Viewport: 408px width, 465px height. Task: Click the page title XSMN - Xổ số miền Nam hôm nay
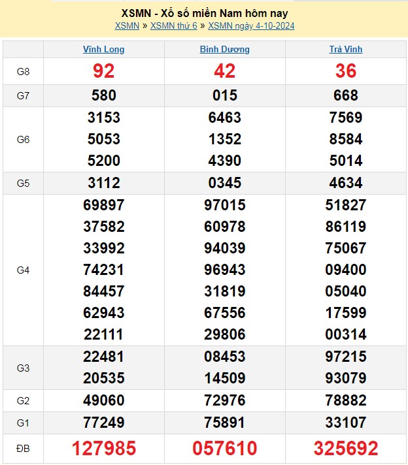pos(204,13)
